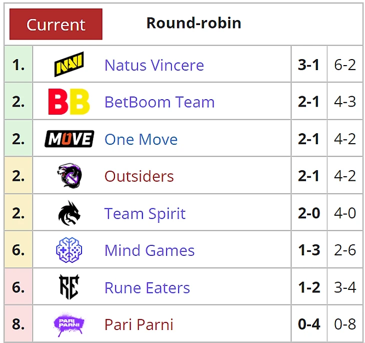This screenshot has width=365, height=343.
Task: Open the Outsiders team link
Action: 139,176
